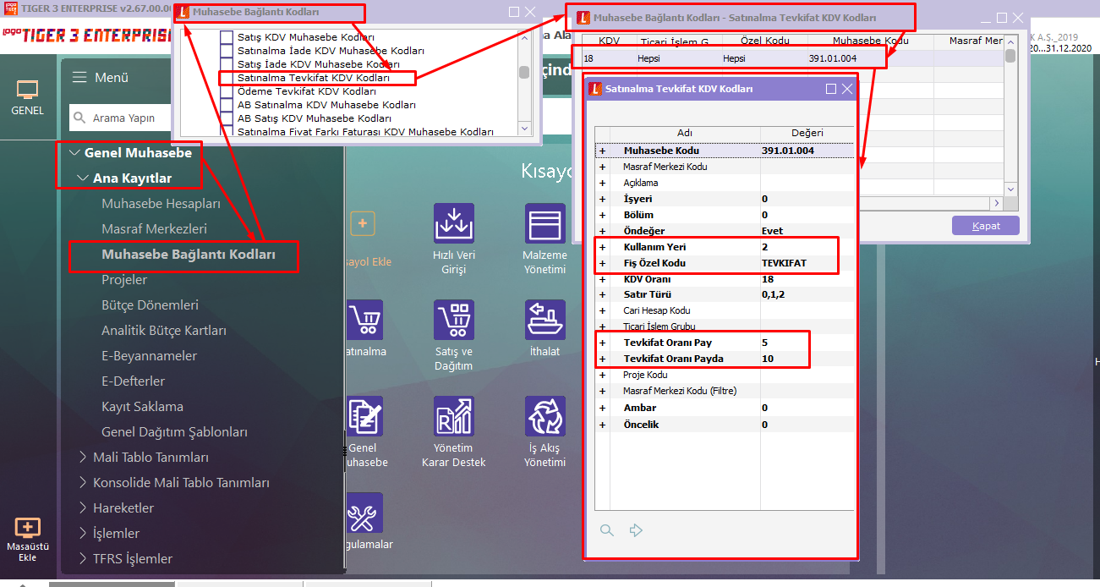Open Genel Dağıtım Şablonları menu item
Screen dimensions: 1100x587
click(x=175, y=432)
